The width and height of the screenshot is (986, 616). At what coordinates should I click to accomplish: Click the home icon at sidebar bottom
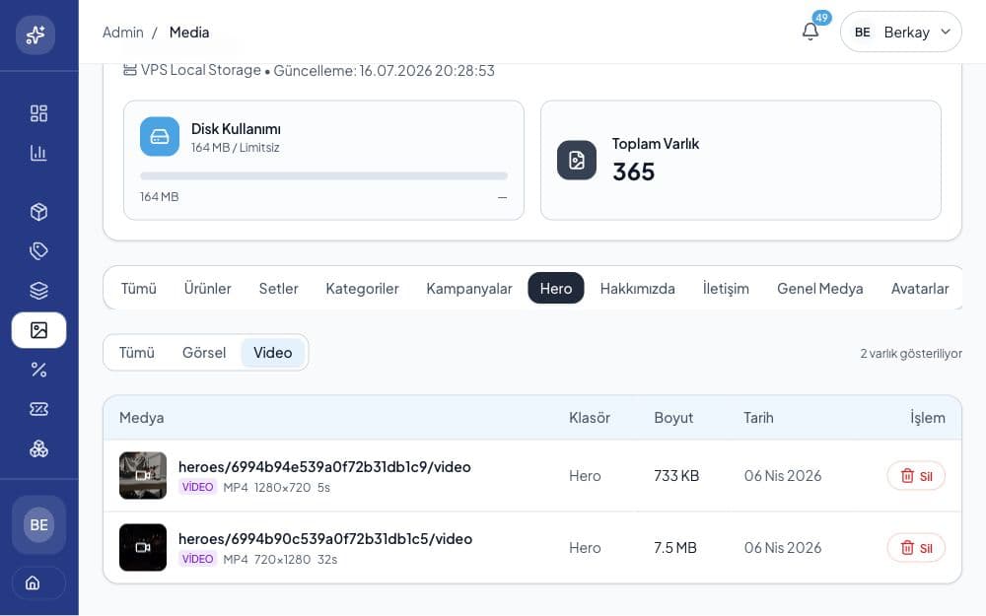33,582
